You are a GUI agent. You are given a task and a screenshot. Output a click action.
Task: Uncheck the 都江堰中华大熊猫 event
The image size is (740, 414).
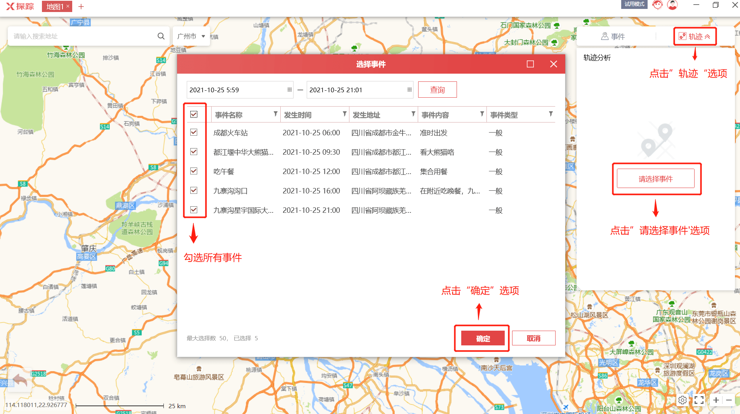point(194,152)
